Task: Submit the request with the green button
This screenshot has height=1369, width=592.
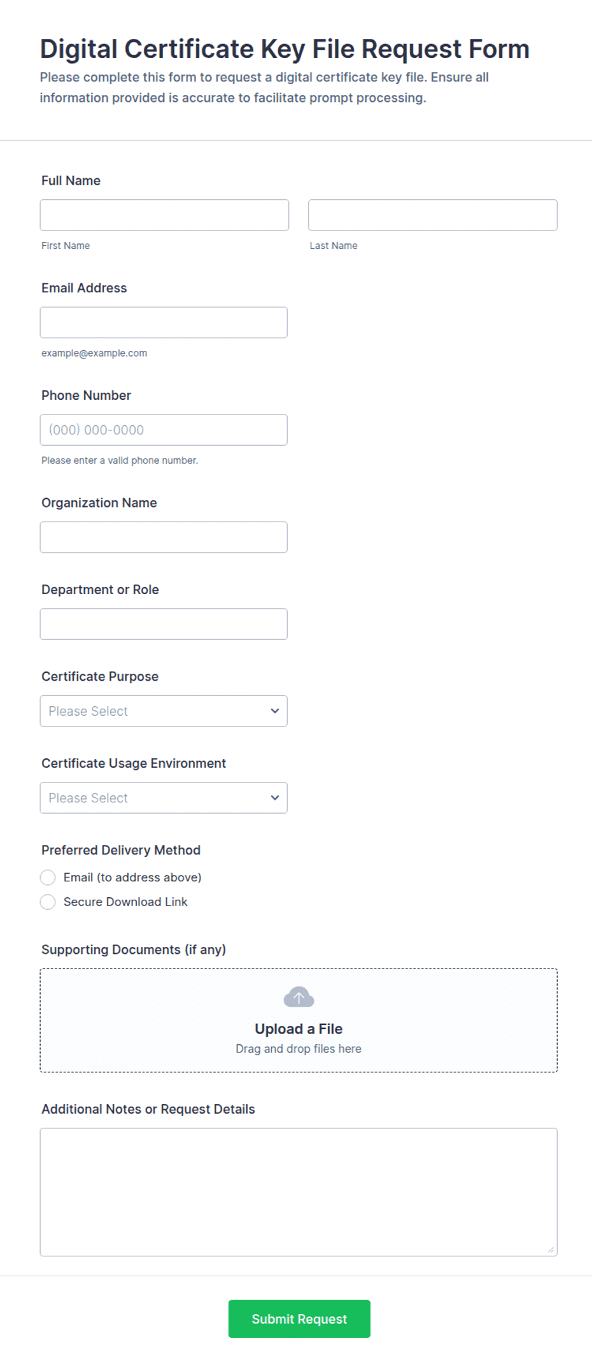Action: click(299, 1319)
